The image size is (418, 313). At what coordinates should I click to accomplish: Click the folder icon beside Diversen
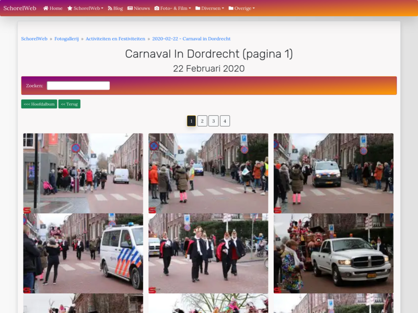198,8
